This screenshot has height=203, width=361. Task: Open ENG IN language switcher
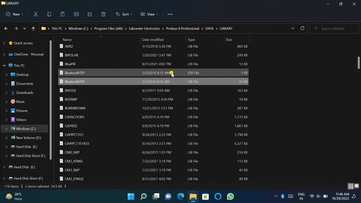pos(301,196)
